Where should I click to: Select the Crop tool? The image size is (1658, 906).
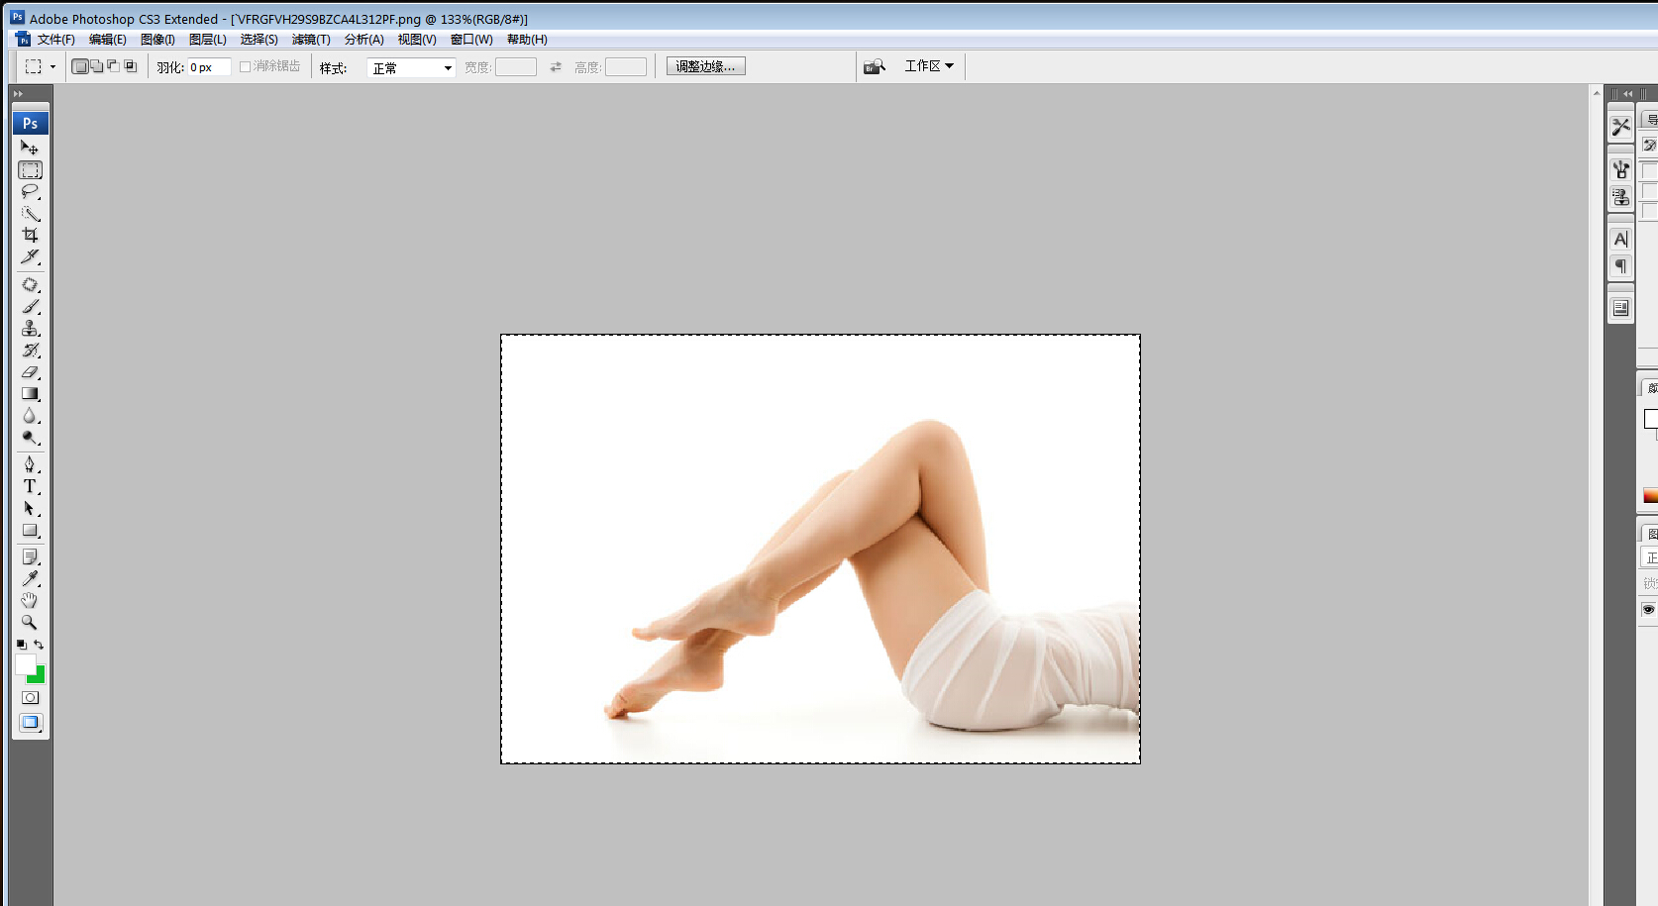coord(30,236)
